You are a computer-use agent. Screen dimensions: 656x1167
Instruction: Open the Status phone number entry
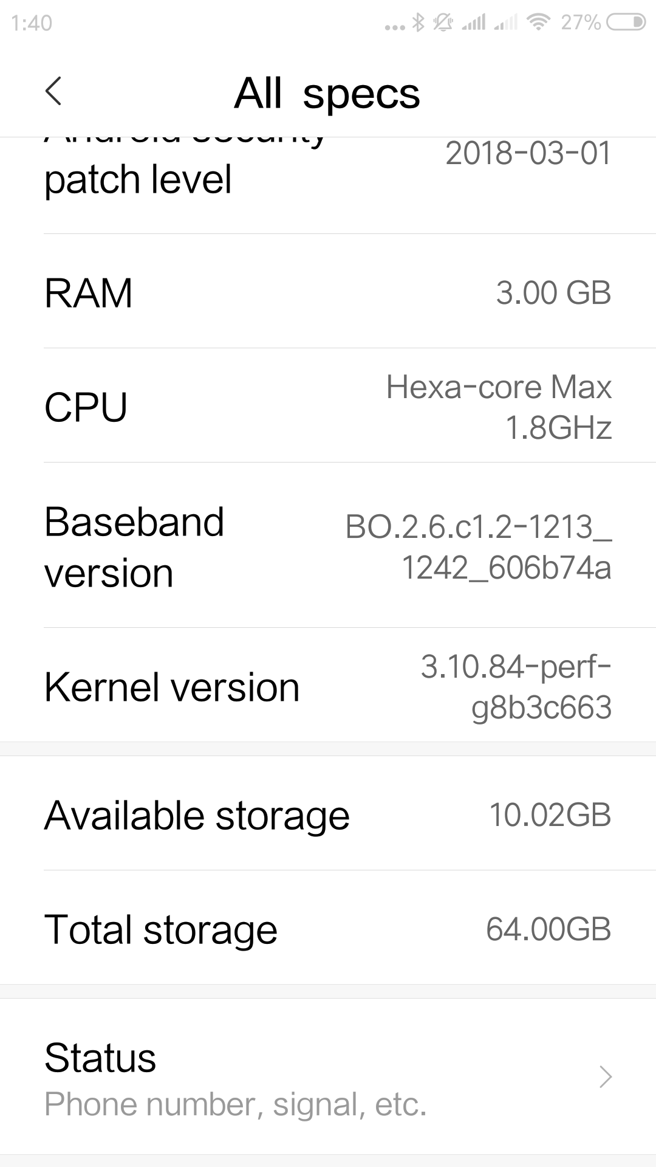pos(236,1078)
